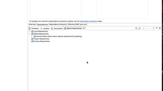Open the Effective POM editor tab
The height and width of the screenshot is (91, 163).
coord(73,25)
